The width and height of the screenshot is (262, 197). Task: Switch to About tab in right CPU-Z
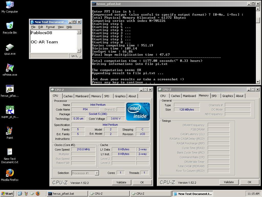tap(239, 96)
